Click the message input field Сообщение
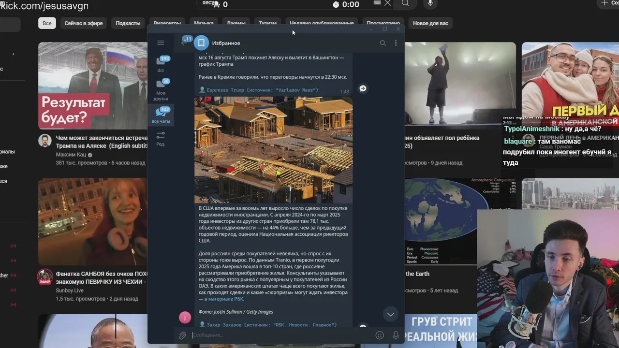Screen dimensions: 619x348 pos(280,335)
